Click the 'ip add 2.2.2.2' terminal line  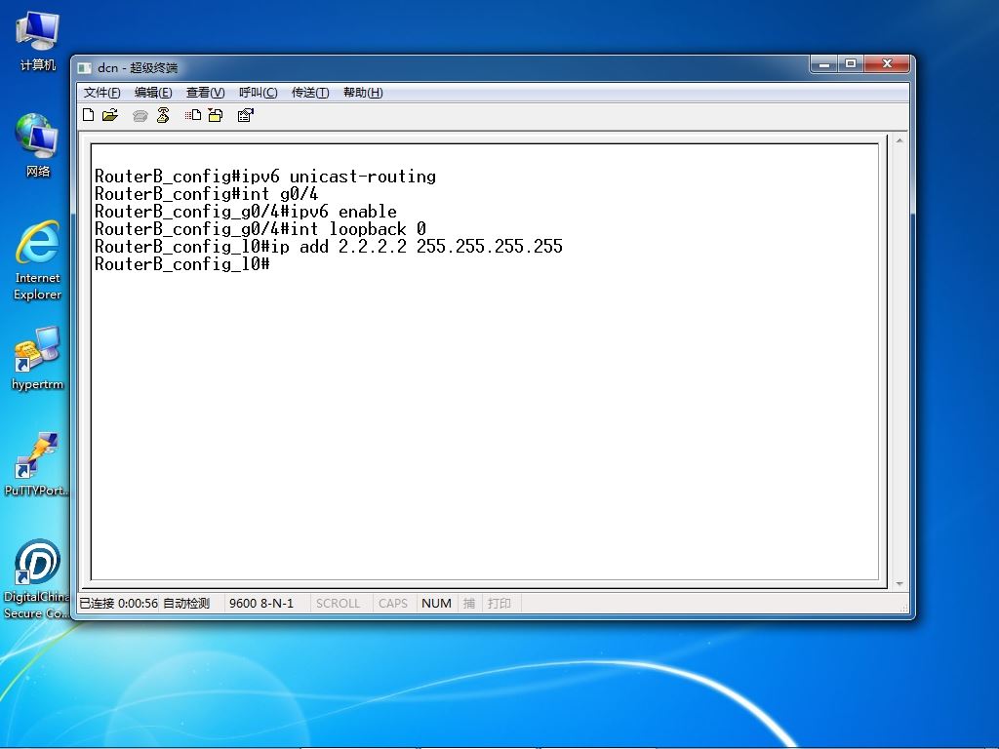point(329,247)
